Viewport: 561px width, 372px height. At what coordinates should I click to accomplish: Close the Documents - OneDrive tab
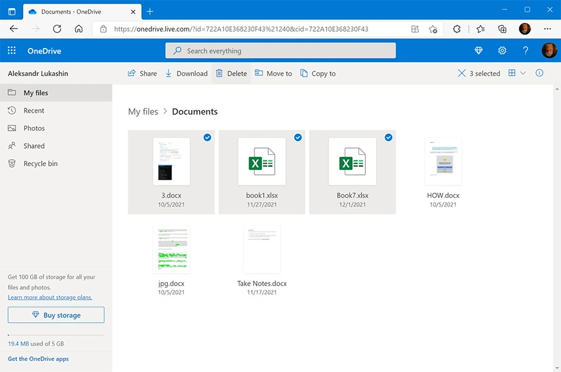tap(133, 12)
